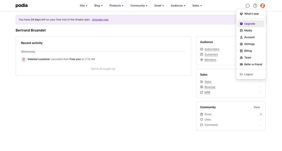Screen dimensions: 282x151
Task: Click the Deleted customer activity text
Action: tap(39, 59)
